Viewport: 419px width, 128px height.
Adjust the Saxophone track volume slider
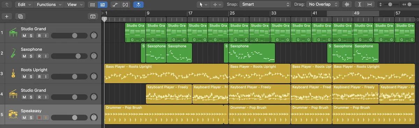tap(69, 56)
